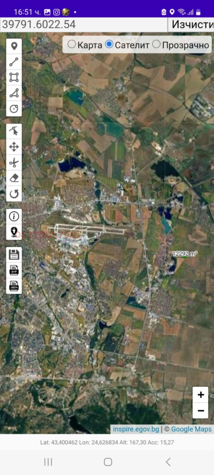Click the undo rotate arrow icon
Image resolution: width=214 pixels, height=475 pixels.
14,194
